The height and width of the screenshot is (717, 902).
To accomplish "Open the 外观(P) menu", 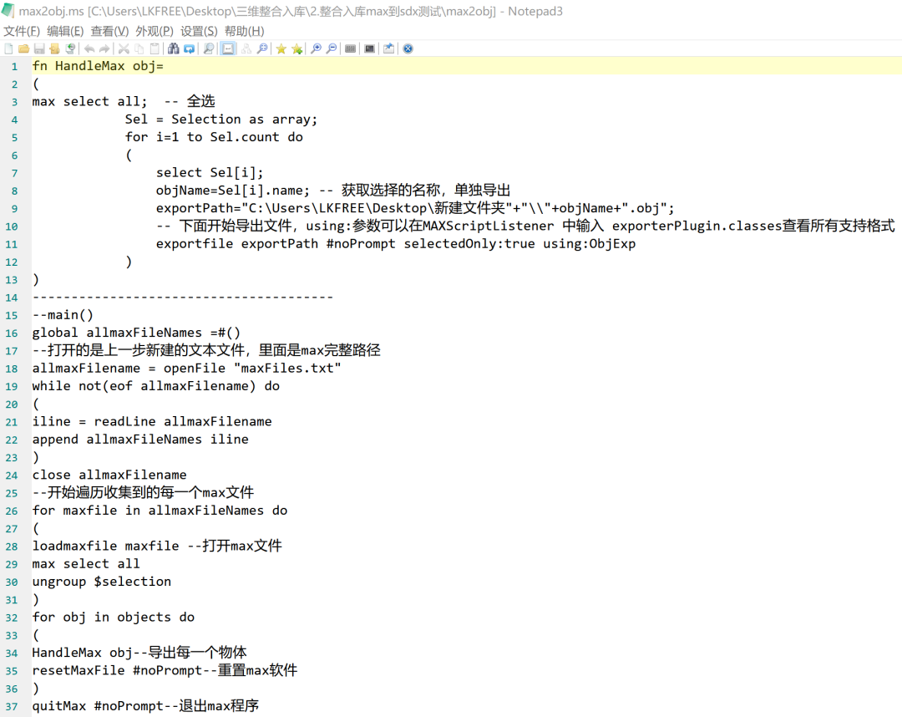I will pyautogui.click(x=155, y=31).
